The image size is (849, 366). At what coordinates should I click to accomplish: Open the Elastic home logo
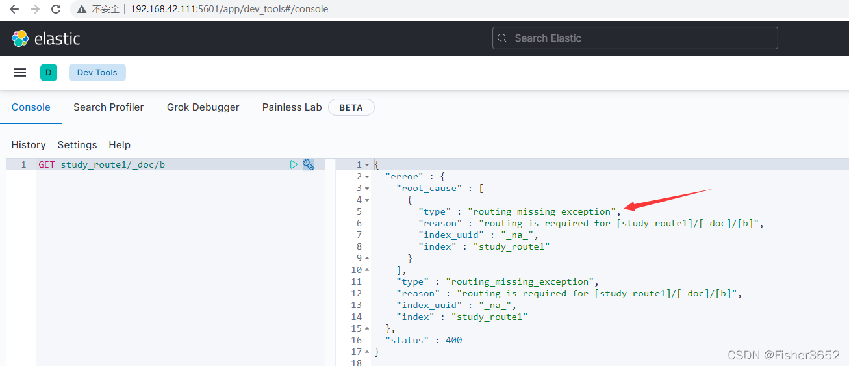(x=46, y=38)
